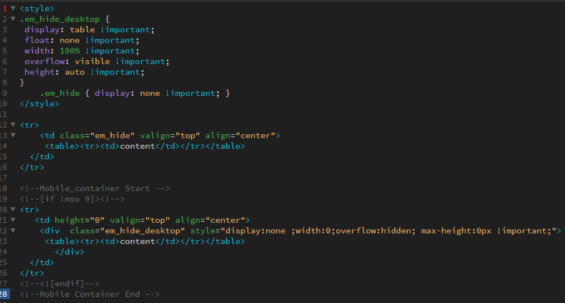Fold the td height="0" block arrow
This screenshot has width=565, height=303.
click(x=13, y=220)
